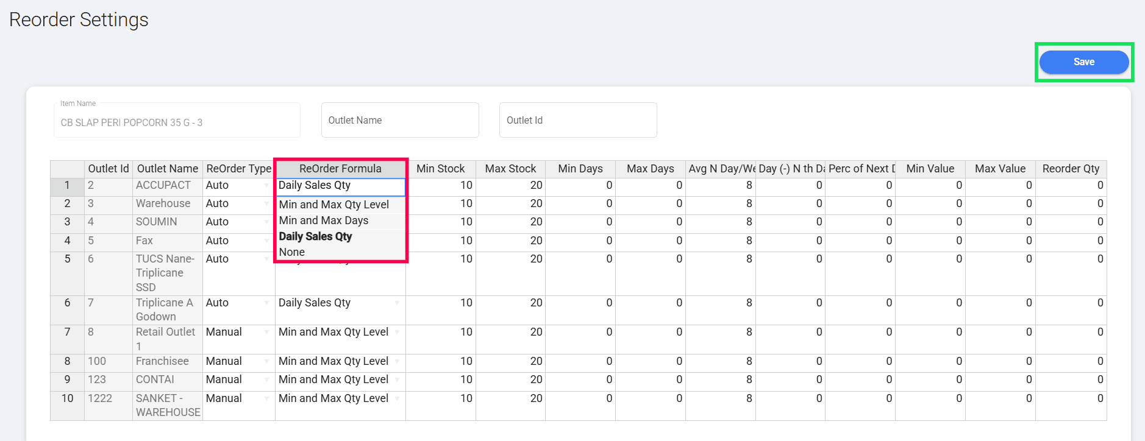The image size is (1145, 441).
Task: Select "None" in the formula dropdown list
Action: click(x=292, y=252)
